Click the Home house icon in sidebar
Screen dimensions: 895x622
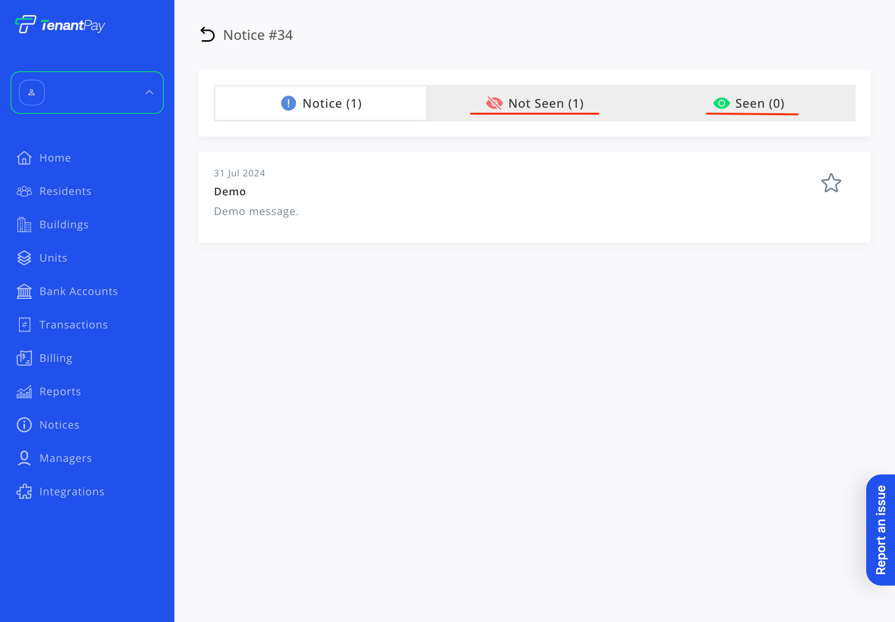tap(24, 158)
